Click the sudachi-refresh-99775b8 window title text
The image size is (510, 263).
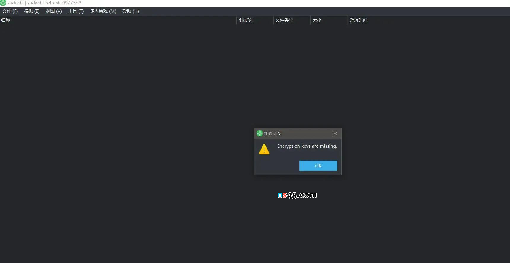(54, 3)
